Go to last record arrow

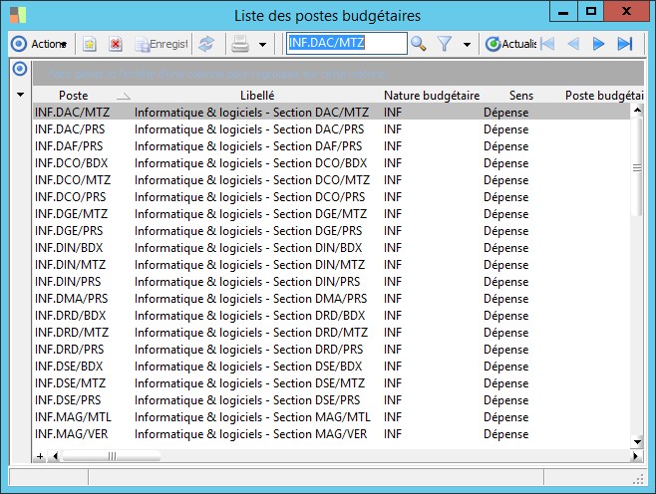coord(625,44)
